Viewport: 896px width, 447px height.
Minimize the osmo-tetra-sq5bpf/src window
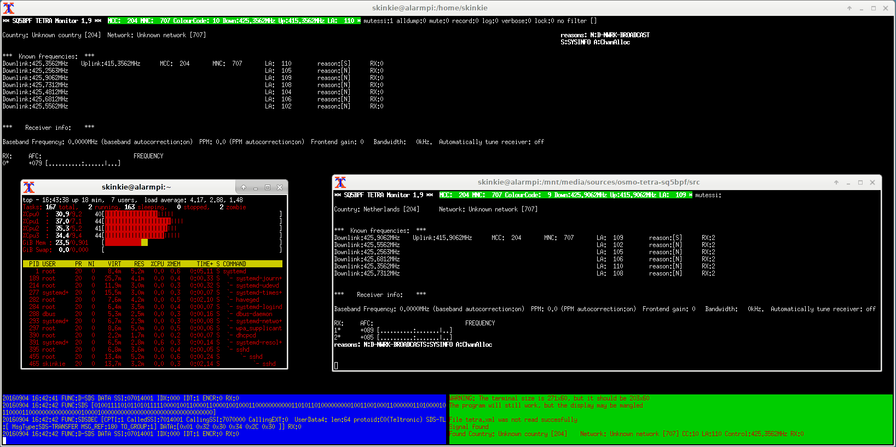click(848, 182)
